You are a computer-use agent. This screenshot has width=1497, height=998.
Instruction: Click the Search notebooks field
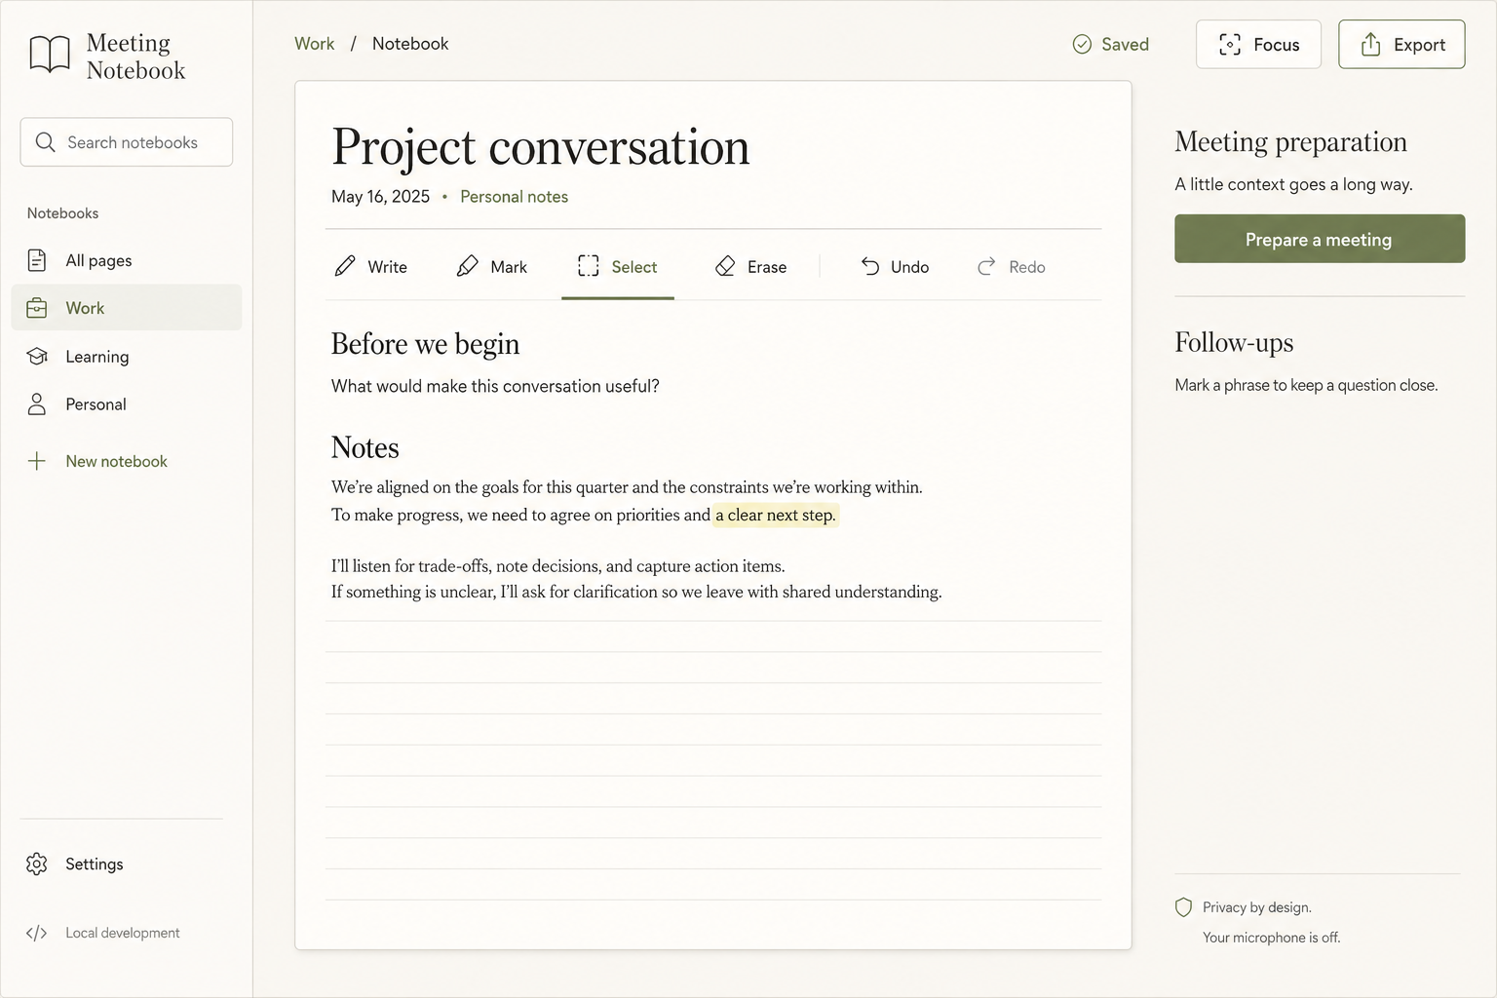click(x=127, y=142)
